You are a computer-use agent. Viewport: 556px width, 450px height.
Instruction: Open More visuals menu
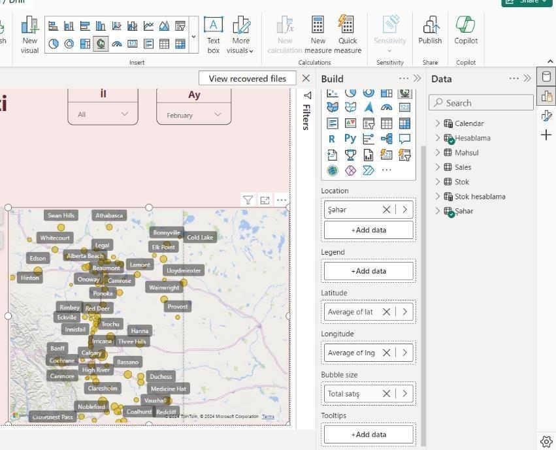click(x=240, y=35)
